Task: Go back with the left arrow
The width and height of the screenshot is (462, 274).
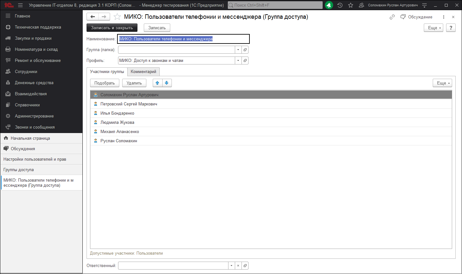Action: [93, 17]
